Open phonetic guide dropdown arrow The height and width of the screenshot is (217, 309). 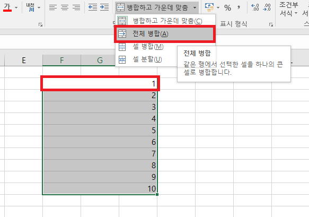click(x=39, y=8)
